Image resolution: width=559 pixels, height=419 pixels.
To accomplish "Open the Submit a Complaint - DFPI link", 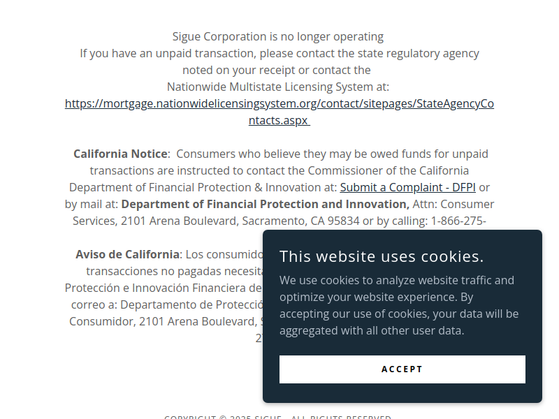I will click(x=407, y=187).
